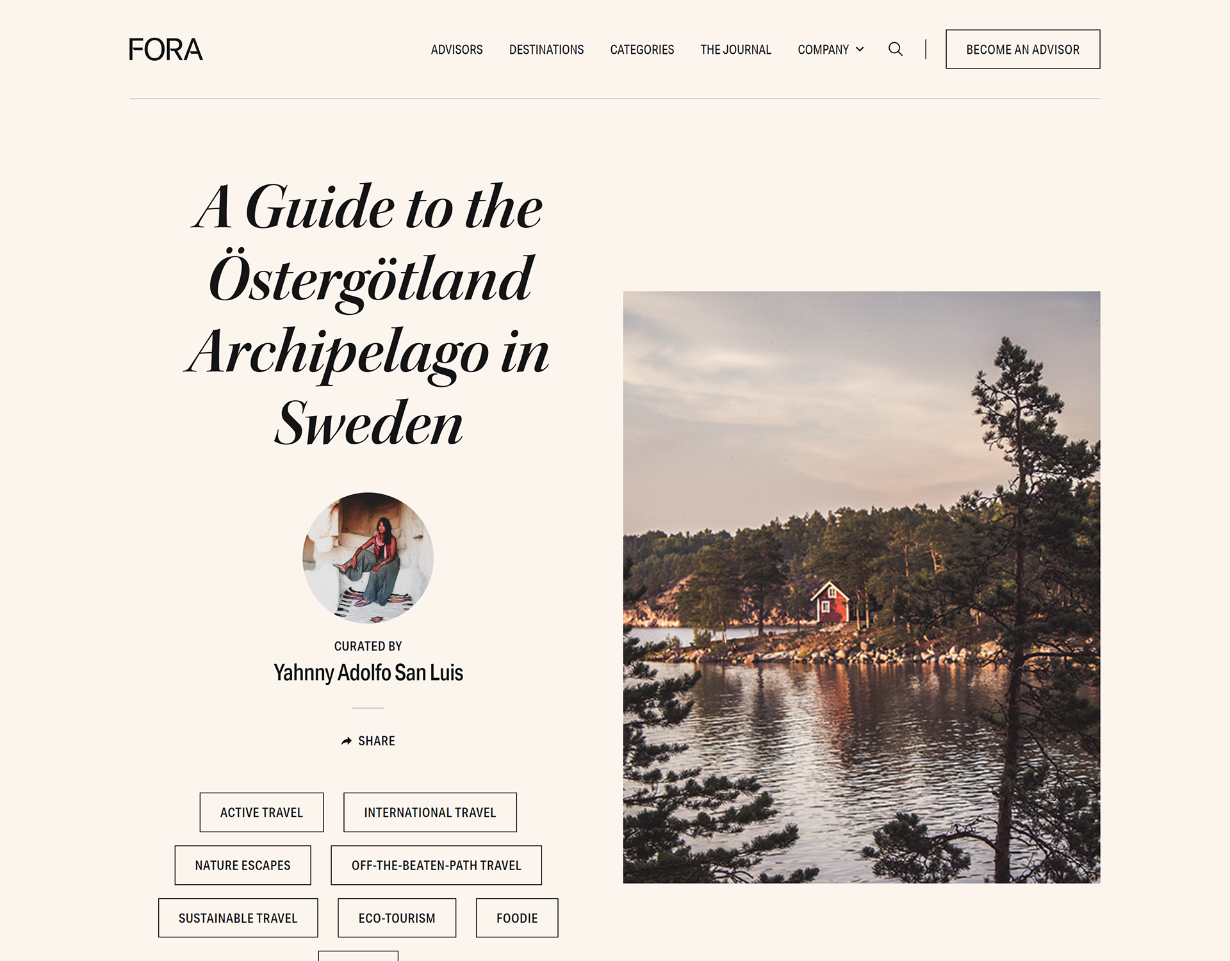The width and height of the screenshot is (1230, 961).
Task: Visit The Journal page
Action: tap(735, 49)
